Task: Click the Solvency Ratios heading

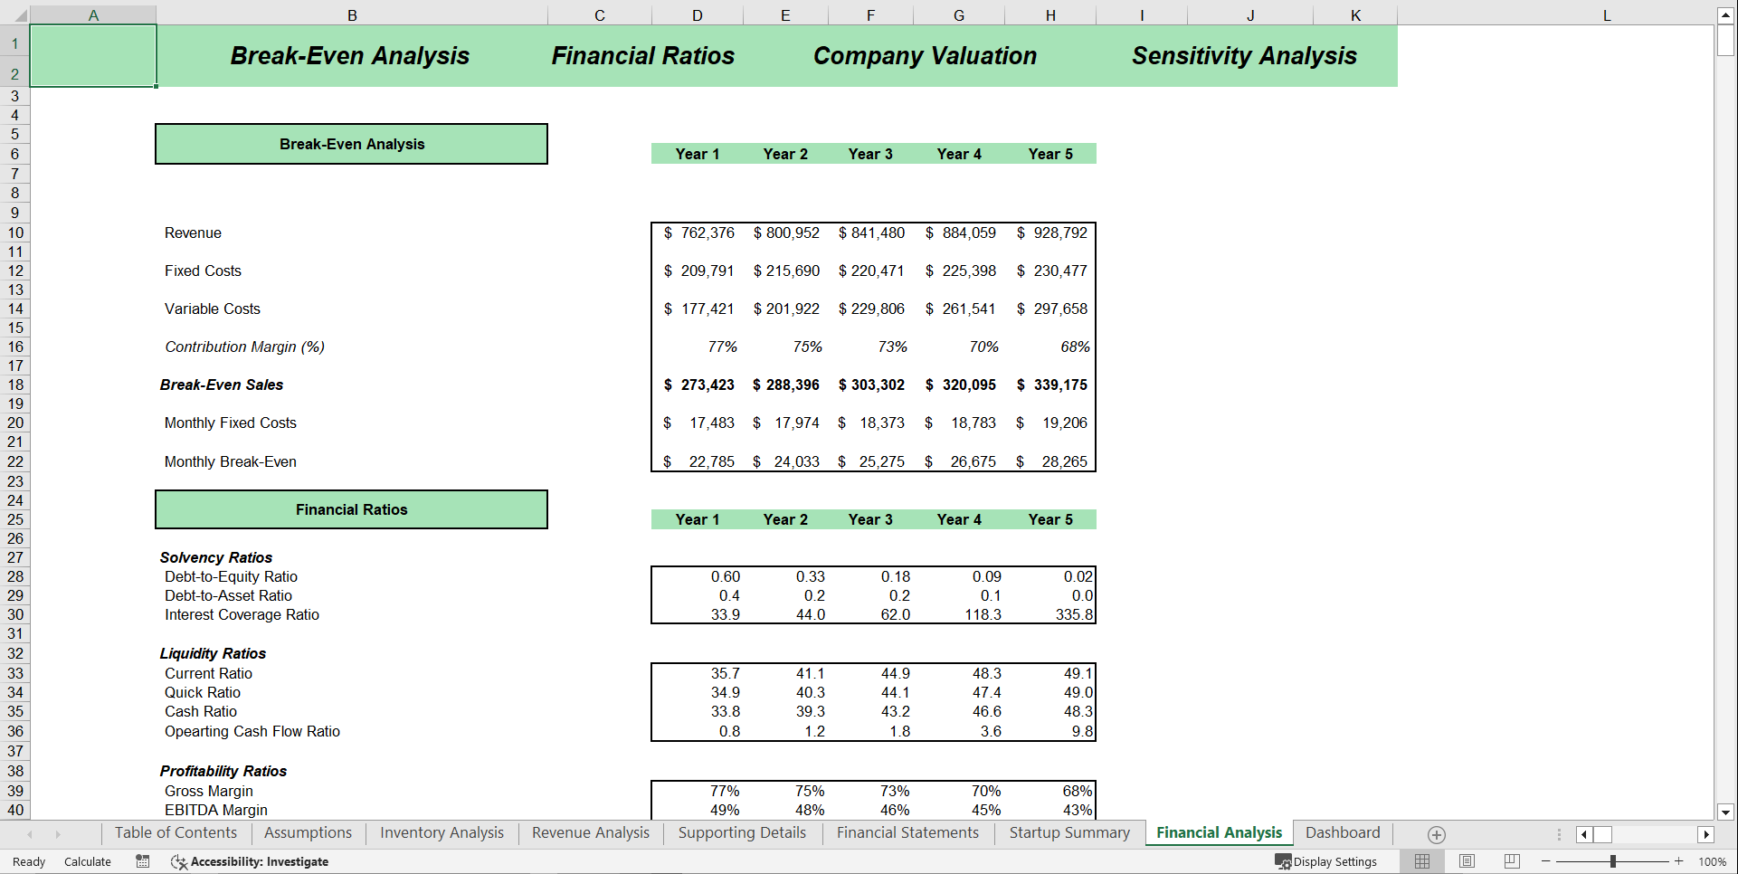Action: [216, 557]
